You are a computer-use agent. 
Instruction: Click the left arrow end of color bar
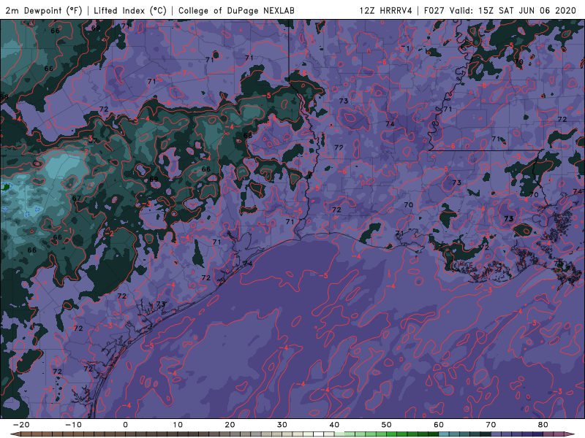click(x=15, y=434)
